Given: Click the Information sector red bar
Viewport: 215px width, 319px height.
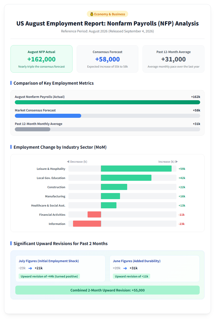Looking at the screenshot, I should tap(87, 224).
